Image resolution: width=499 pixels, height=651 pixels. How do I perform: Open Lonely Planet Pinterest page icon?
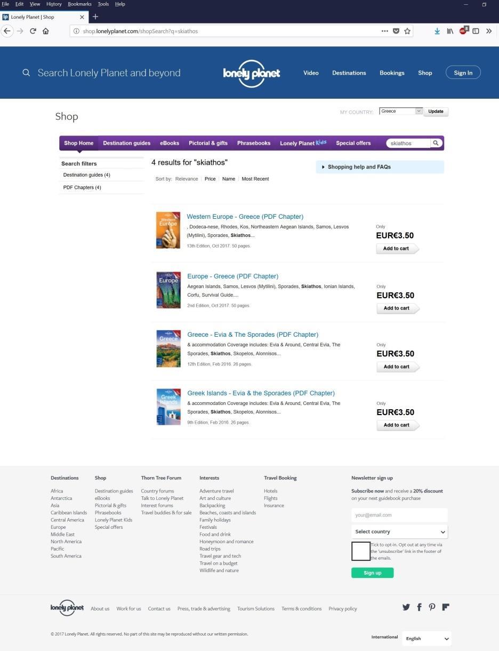click(x=432, y=607)
